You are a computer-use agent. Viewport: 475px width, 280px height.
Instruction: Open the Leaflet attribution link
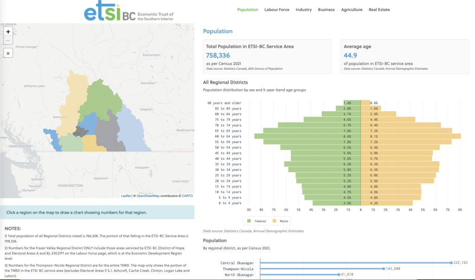pyautogui.click(x=126, y=196)
